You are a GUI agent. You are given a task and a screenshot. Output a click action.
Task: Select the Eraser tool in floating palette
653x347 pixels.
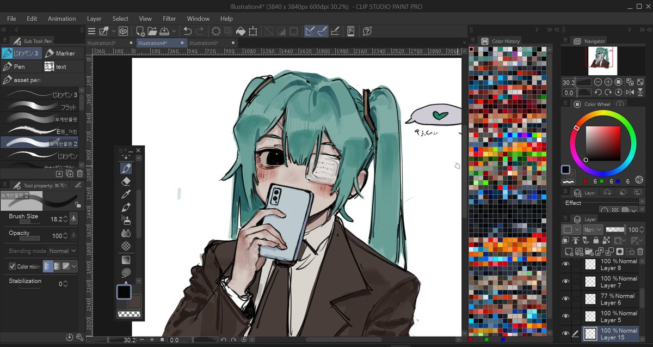126,181
